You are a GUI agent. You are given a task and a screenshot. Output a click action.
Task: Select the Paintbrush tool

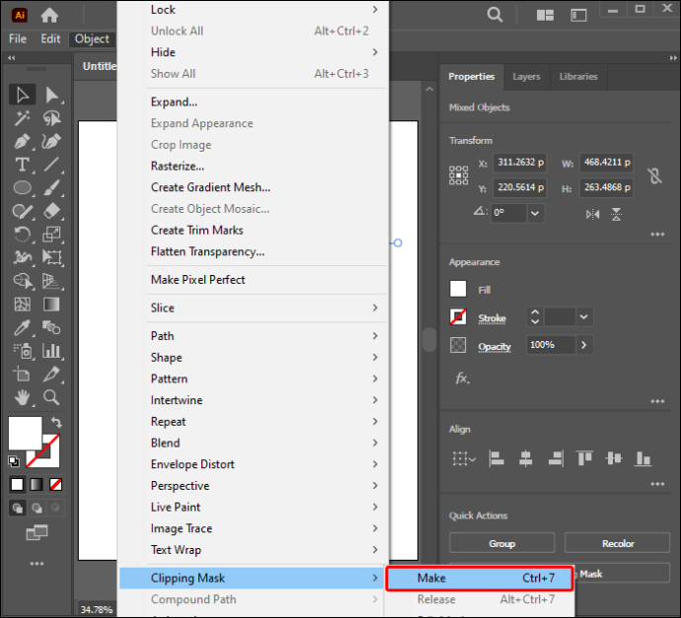coord(51,188)
